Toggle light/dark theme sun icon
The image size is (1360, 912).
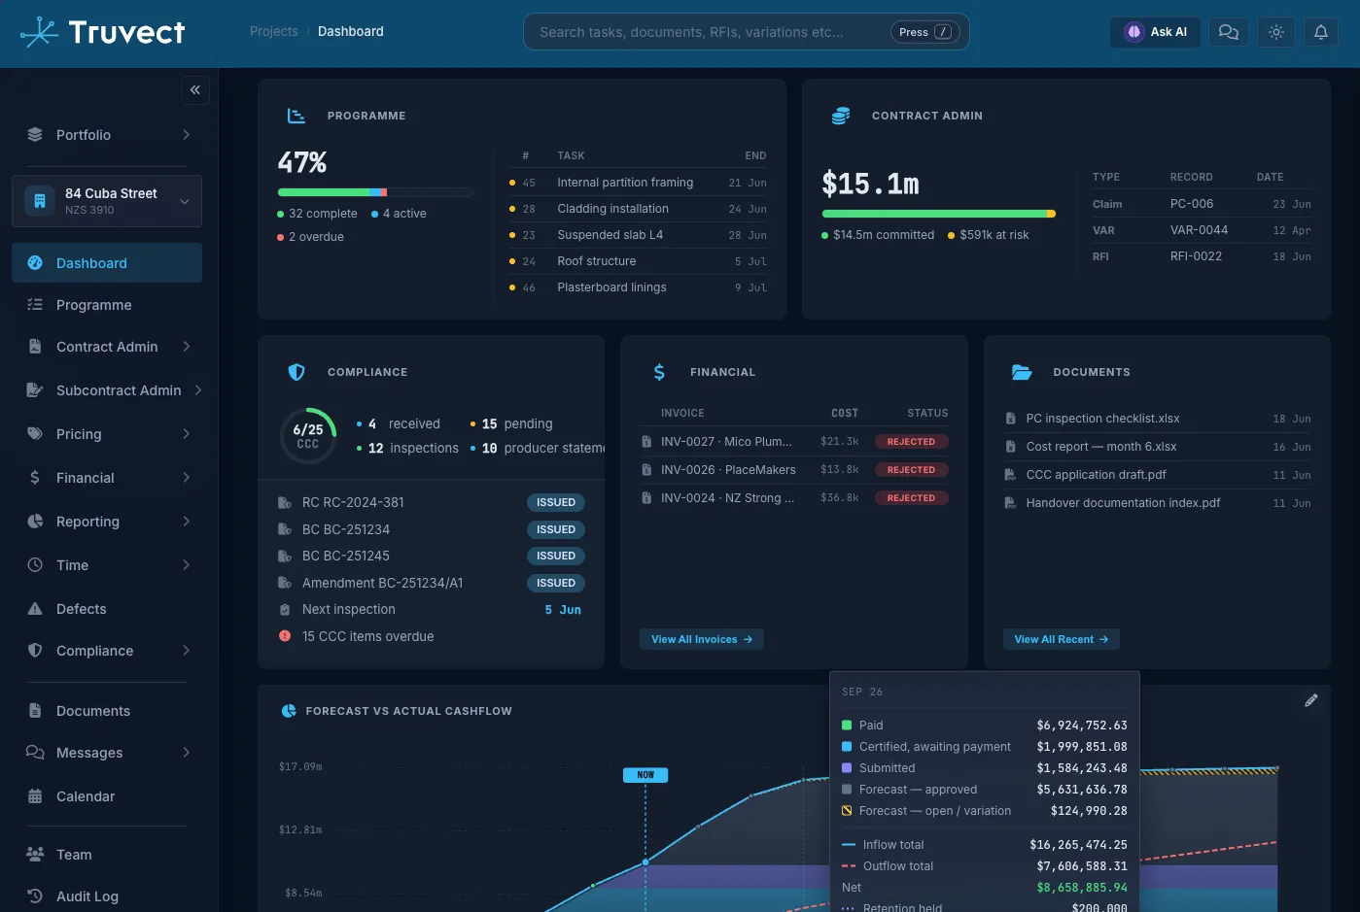[1276, 32]
